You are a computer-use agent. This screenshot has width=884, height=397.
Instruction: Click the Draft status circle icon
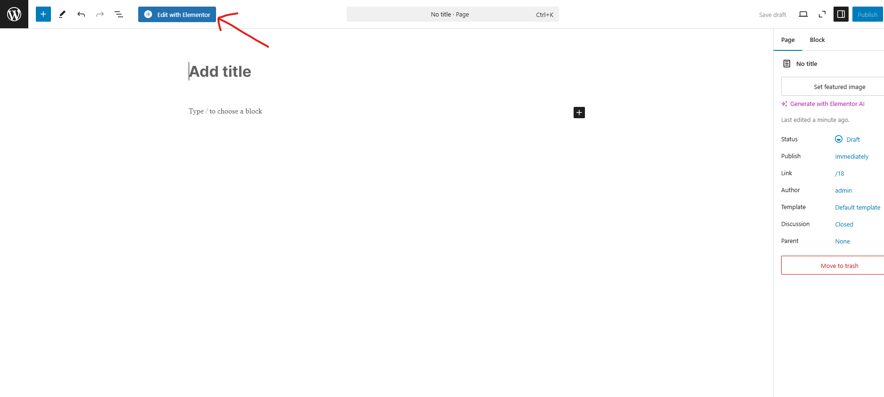tap(839, 139)
